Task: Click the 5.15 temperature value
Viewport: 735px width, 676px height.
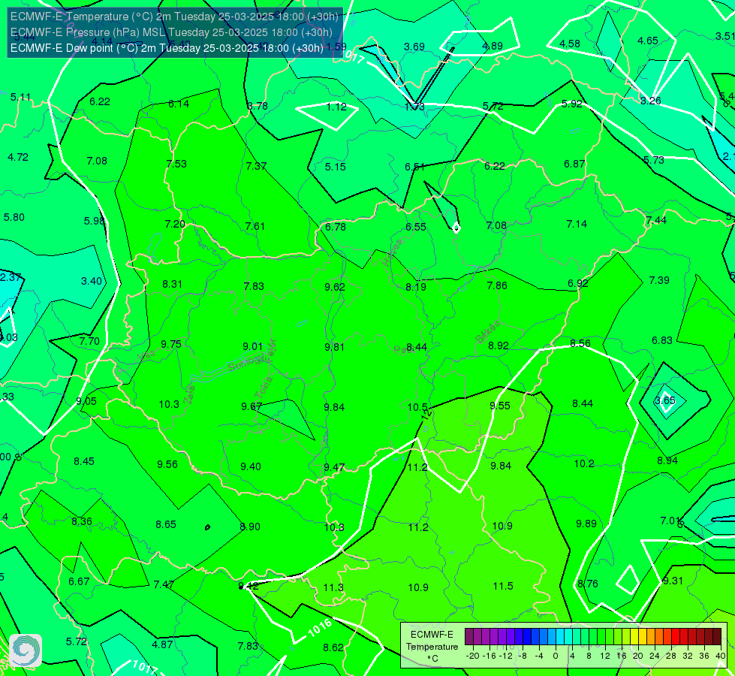Action: [335, 167]
